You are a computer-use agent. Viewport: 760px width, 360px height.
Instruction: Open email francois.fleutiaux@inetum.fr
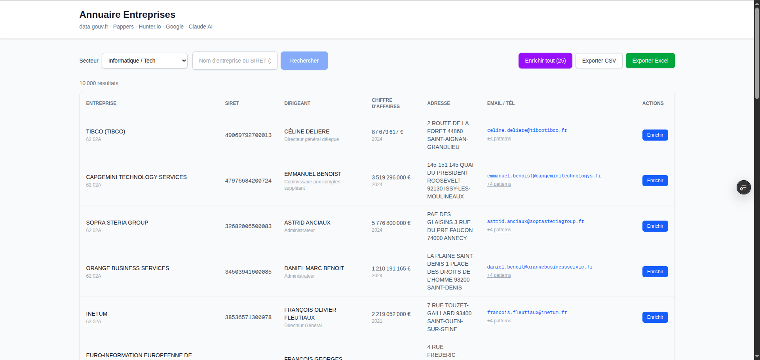(527, 312)
